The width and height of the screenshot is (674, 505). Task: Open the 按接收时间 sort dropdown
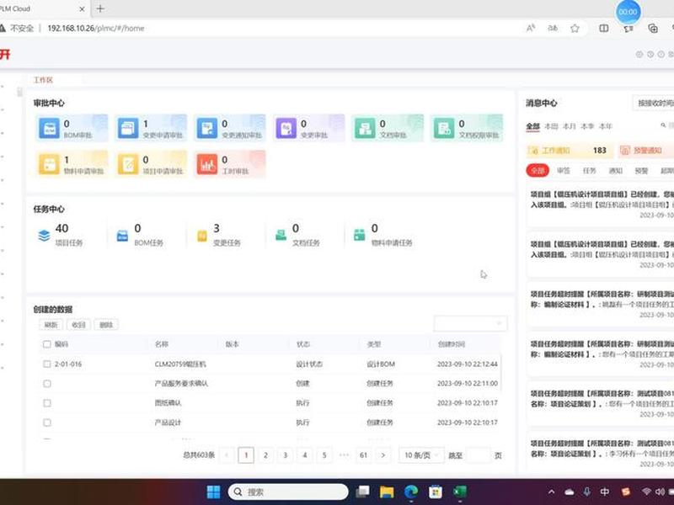tap(654, 103)
